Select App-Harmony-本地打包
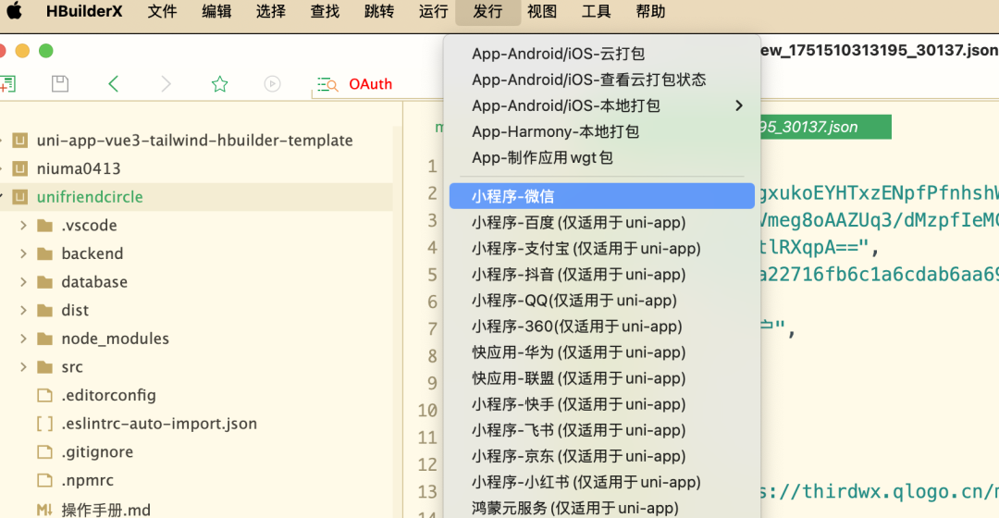This screenshot has width=999, height=518. (x=601, y=132)
